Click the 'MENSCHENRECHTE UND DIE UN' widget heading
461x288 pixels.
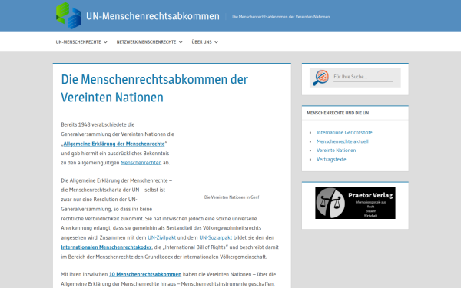338,113
